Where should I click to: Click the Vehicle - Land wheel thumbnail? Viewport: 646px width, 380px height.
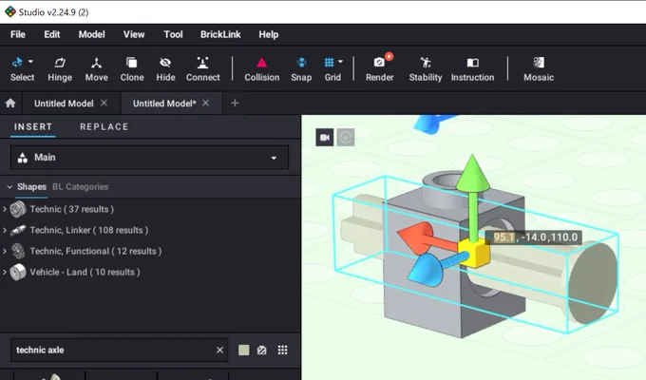coord(18,272)
